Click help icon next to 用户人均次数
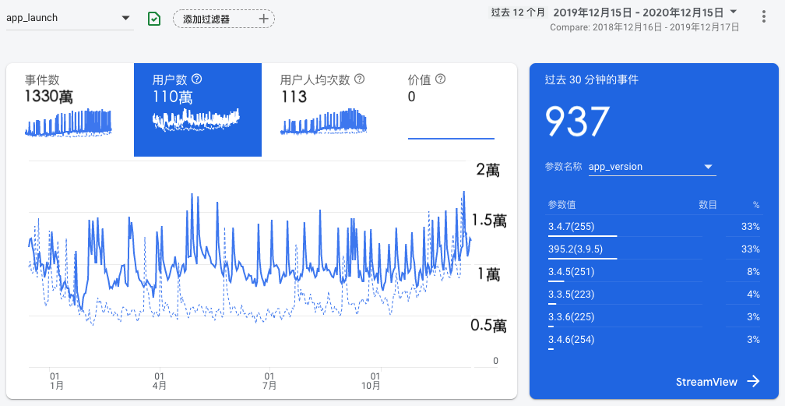 tap(358, 79)
